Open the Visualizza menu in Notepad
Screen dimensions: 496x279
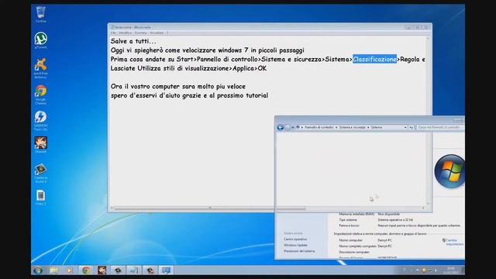pyautogui.click(x=157, y=33)
